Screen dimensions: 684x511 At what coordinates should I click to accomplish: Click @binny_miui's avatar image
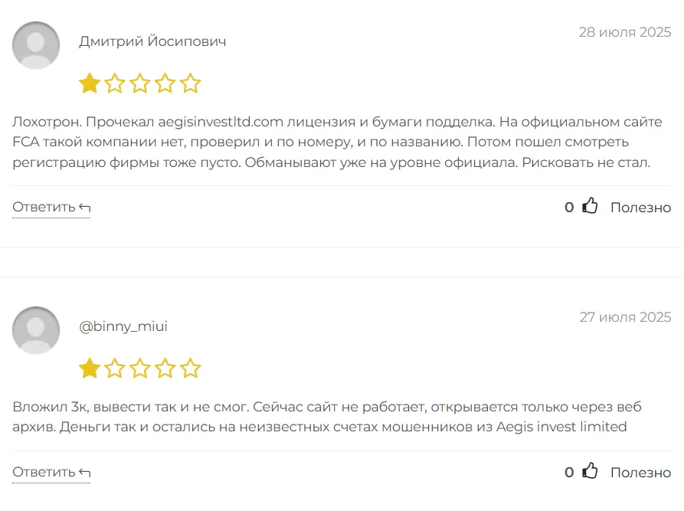[36, 330]
